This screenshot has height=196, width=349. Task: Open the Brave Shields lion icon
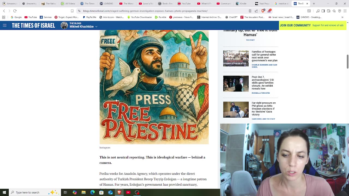tap(263, 11)
